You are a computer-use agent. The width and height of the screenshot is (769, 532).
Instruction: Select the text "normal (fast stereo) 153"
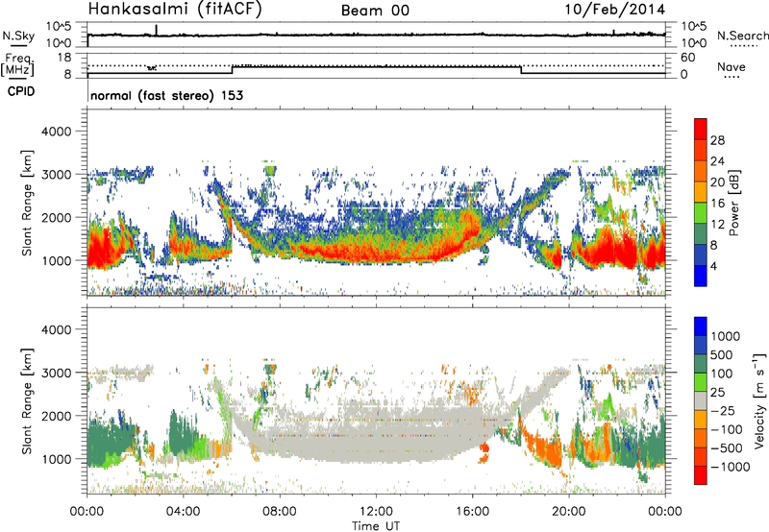click(x=166, y=95)
